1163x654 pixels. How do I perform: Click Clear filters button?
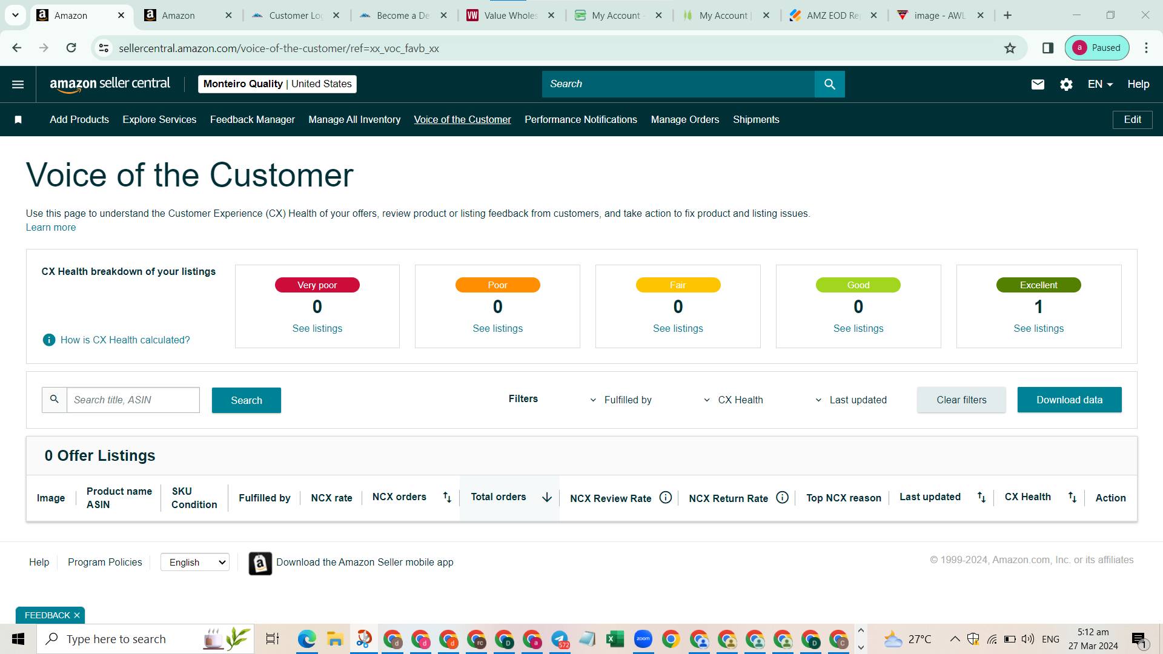coord(961,400)
